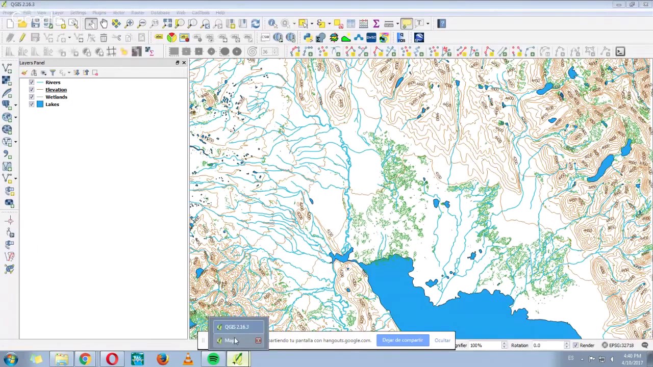Open the select features dropdown arrow

click(311, 23)
